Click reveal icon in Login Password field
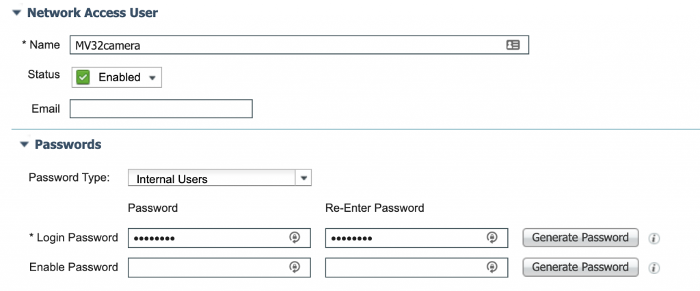Image resolution: width=700 pixels, height=291 pixels. pyautogui.click(x=294, y=238)
